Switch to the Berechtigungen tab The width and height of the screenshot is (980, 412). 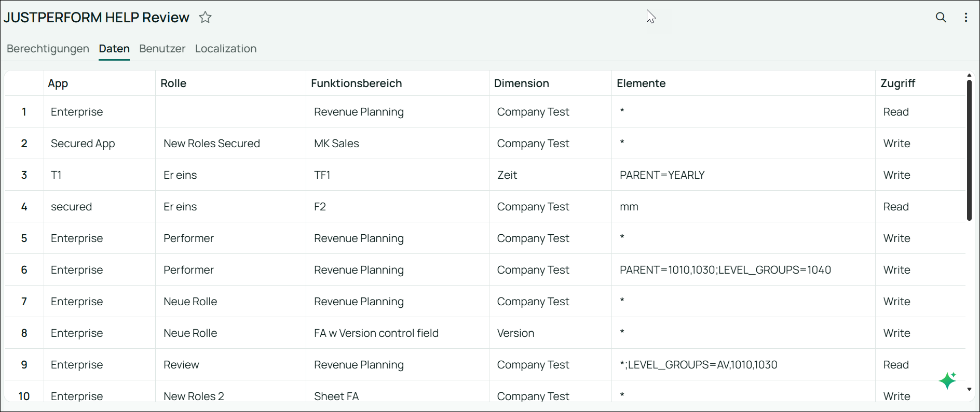pyautogui.click(x=48, y=49)
